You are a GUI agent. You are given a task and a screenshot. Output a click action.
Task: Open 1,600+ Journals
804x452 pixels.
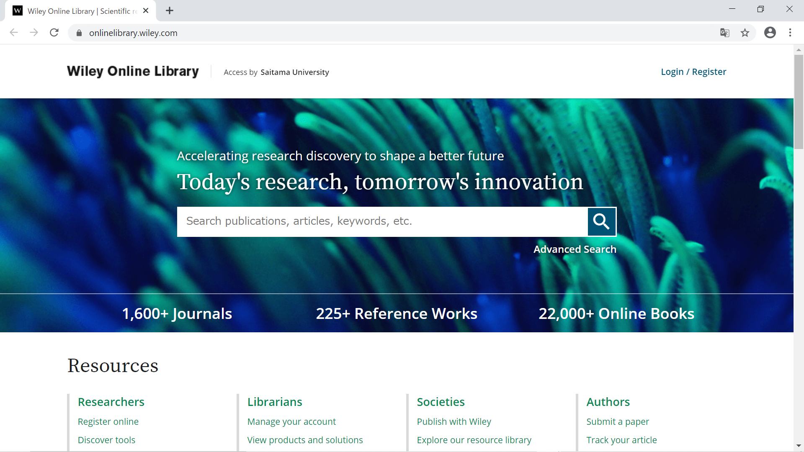click(177, 314)
